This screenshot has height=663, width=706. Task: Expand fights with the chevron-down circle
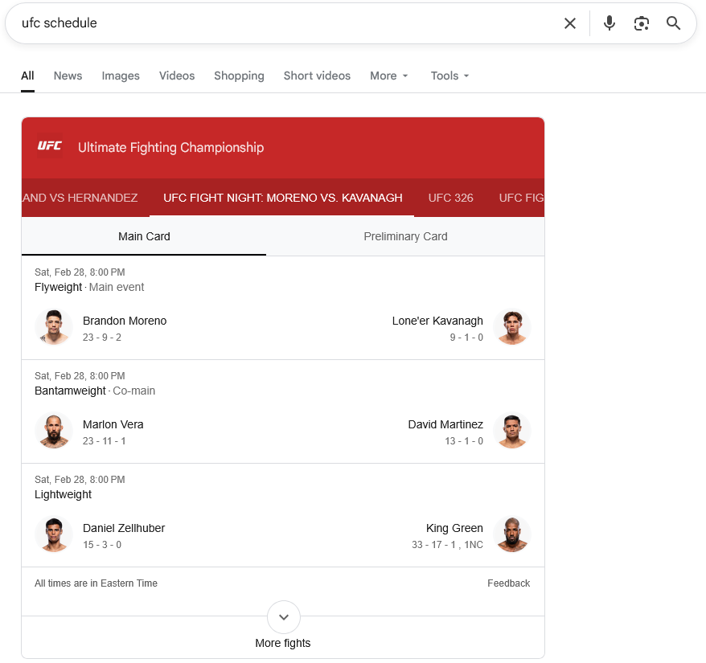[x=284, y=617]
